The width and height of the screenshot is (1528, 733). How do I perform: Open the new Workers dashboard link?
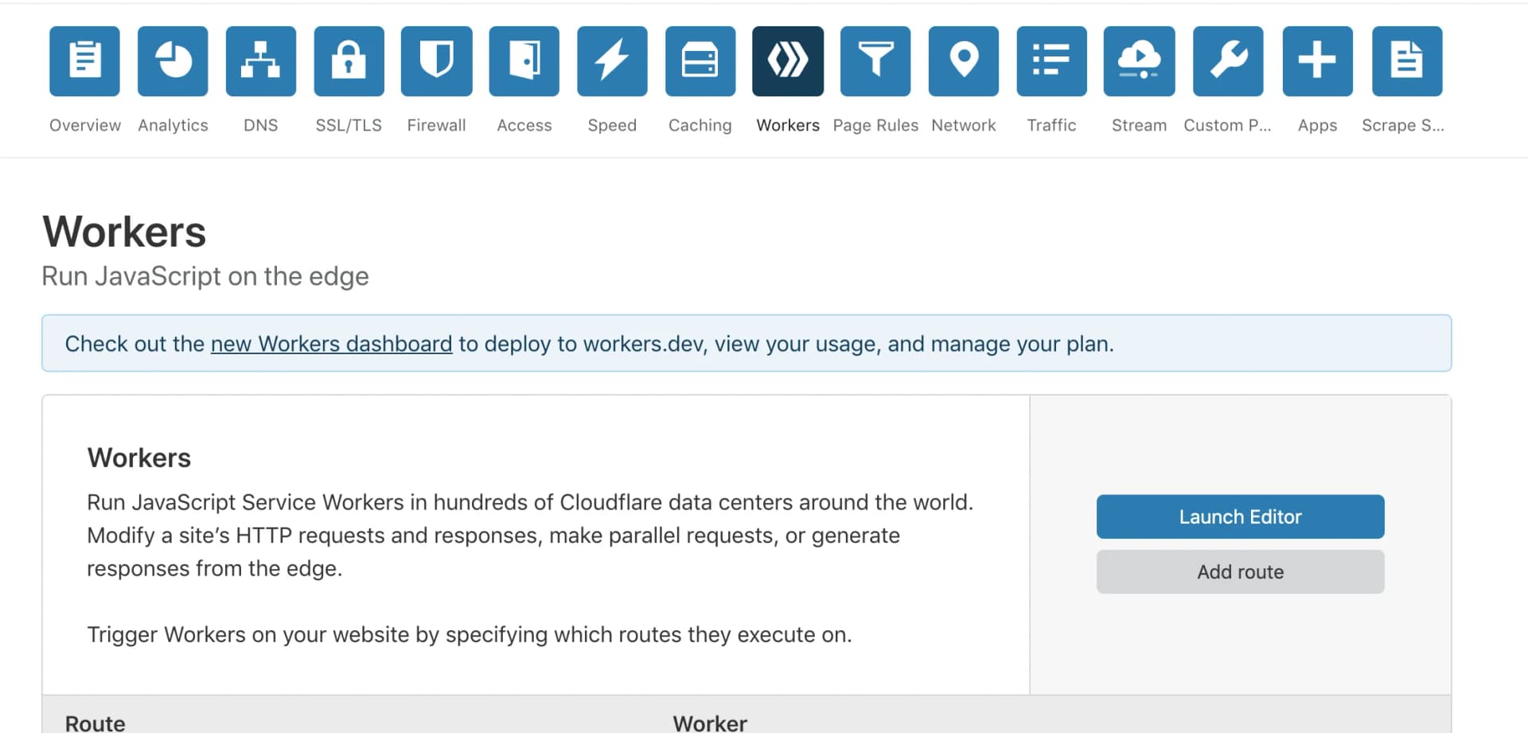click(330, 343)
